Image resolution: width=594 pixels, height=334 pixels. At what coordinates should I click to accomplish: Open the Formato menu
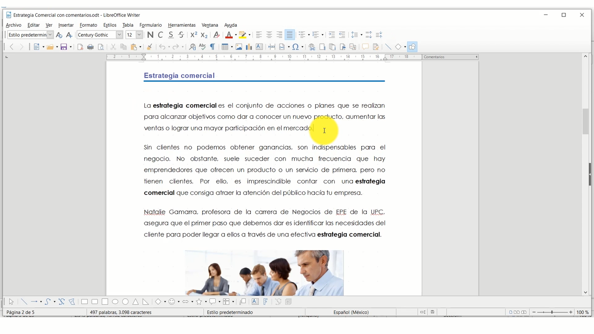click(88, 25)
